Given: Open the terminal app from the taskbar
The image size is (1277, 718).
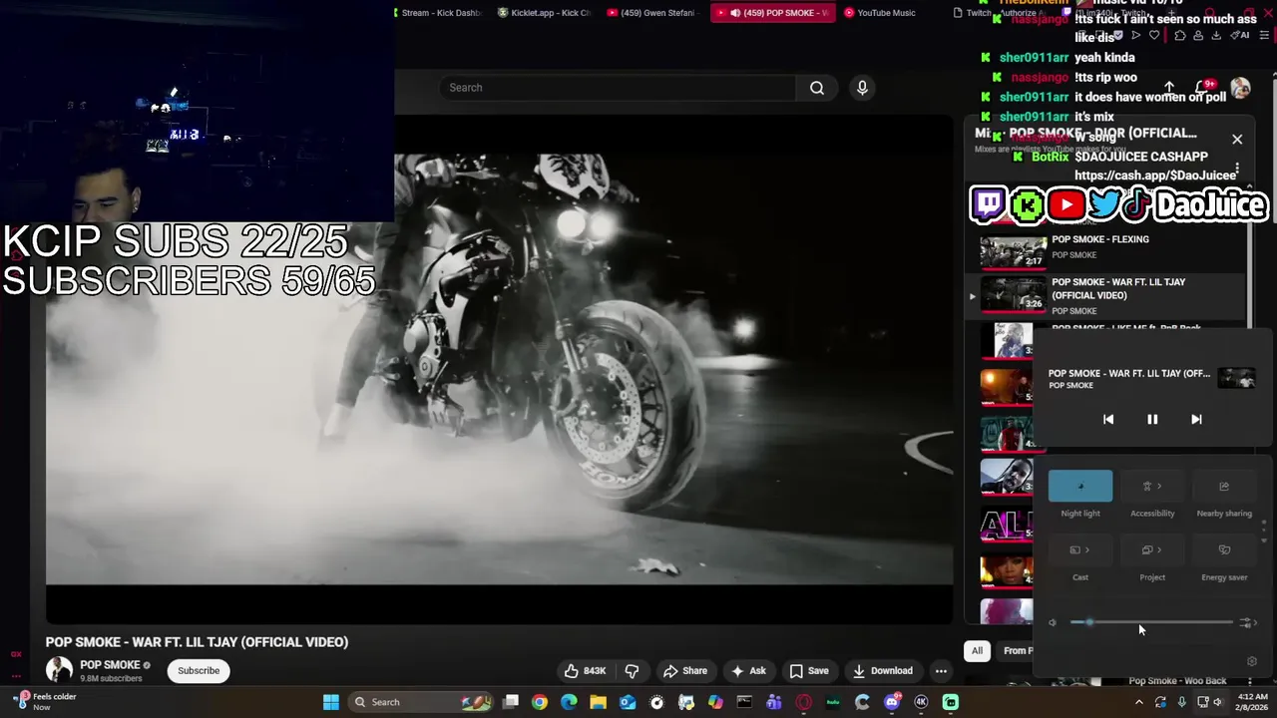Looking at the screenshot, I should point(744,702).
